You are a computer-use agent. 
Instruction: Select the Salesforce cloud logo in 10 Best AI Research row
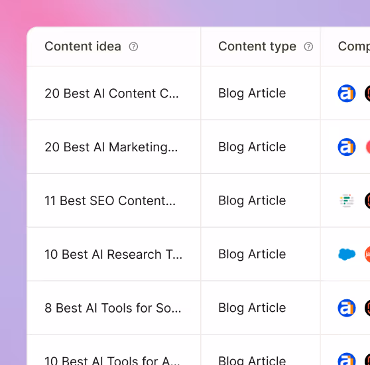click(347, 254)
